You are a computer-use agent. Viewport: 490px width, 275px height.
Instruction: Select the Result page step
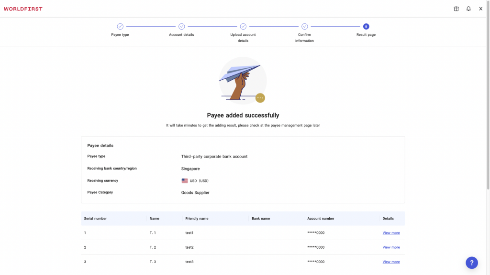[x=366, y=30]
